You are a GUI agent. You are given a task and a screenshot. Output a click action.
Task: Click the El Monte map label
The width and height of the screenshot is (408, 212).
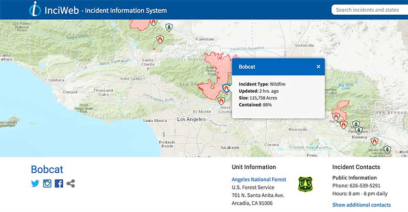[x=202, y=112]
